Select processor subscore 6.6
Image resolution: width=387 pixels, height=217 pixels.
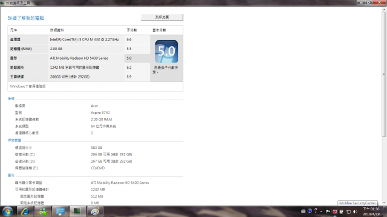click(x=129, y=39)
